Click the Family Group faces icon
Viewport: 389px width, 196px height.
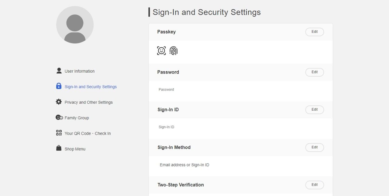pyautogui.click(x=59, y=118)
